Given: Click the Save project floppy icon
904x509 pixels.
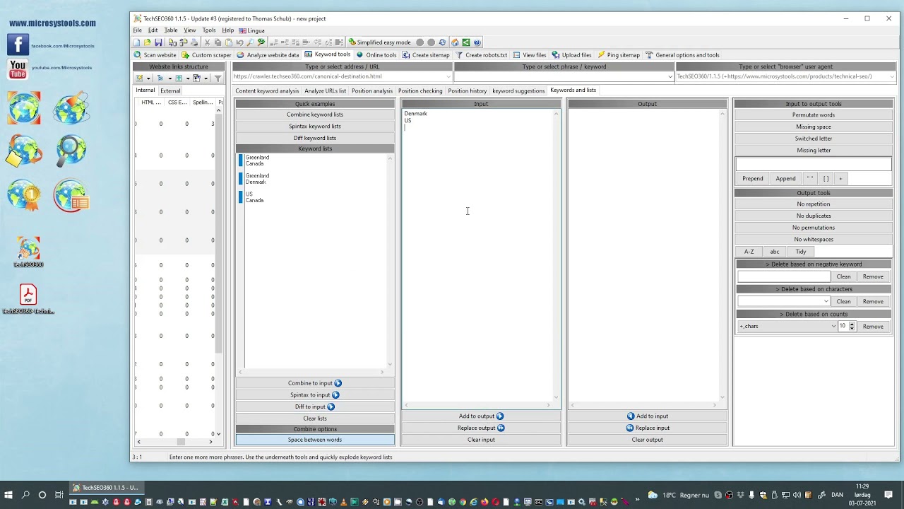Looking at the screenshot, I should point(158,42).
